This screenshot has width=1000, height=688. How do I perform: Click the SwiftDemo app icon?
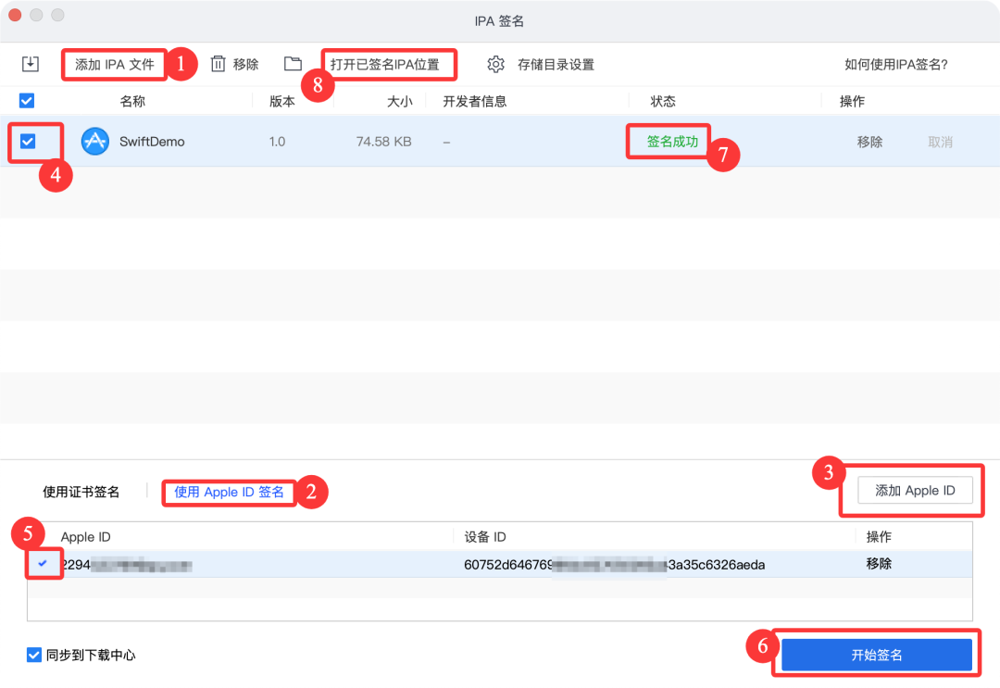(94, 142)
